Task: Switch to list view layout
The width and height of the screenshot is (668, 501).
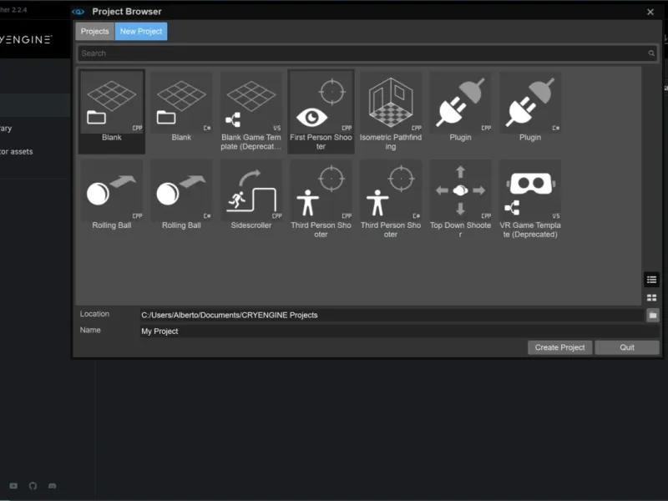Action: (651, 280)
